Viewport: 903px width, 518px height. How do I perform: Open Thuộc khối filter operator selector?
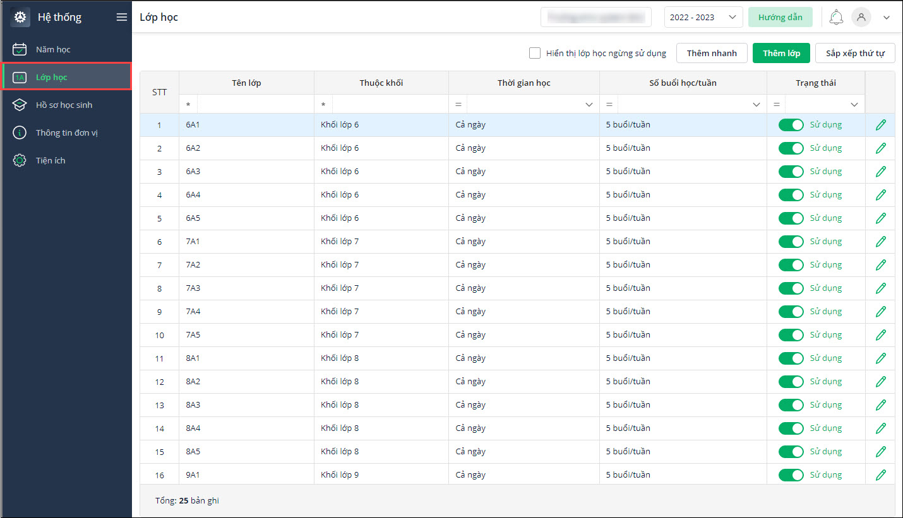click(323, 104)
